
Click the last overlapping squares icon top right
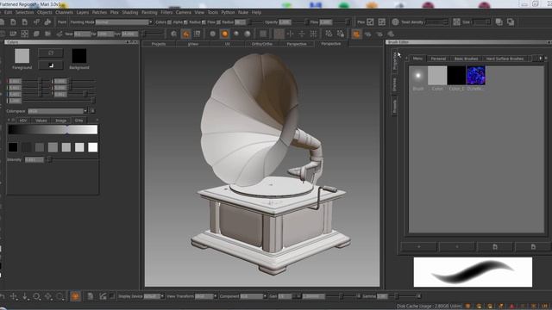(511, 22)
